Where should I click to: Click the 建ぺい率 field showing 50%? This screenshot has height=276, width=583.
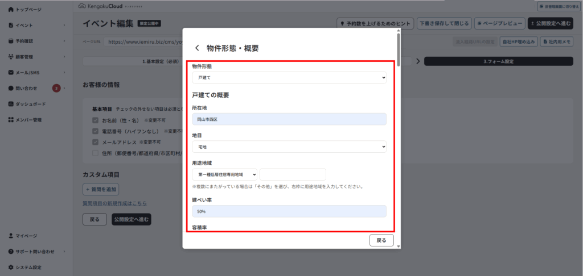(289, 211)
